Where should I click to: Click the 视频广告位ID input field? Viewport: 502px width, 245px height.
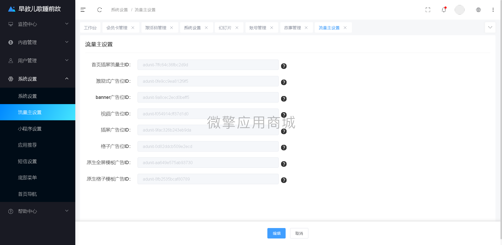coord(208,114)
